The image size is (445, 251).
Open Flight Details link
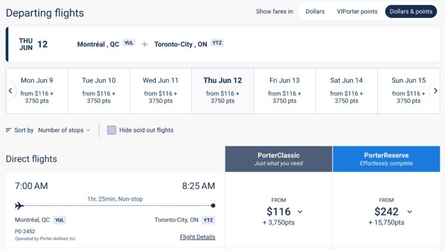point(198,237)
